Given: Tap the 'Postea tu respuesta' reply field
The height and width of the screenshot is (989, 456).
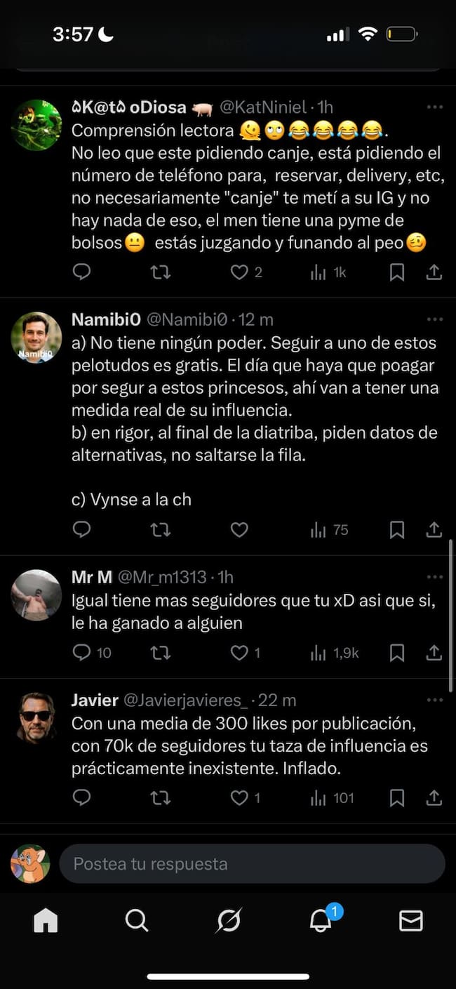Looking at the screenshot, I should (253, 864).
